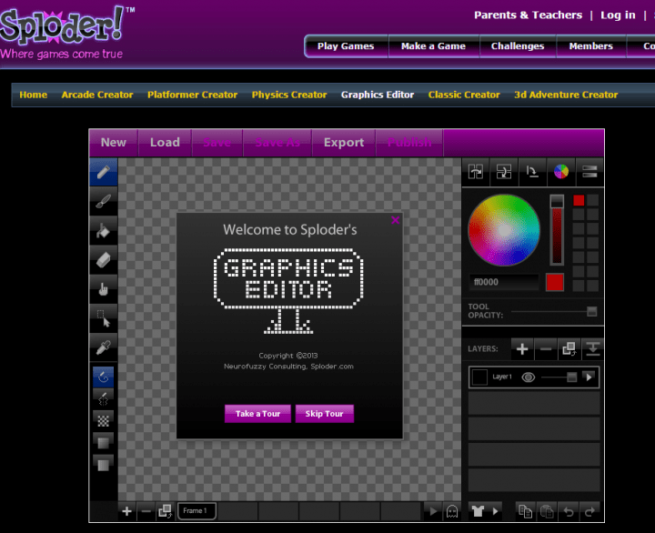
Task: Expand Layer 1 options arrow
Action: point(589,377)
